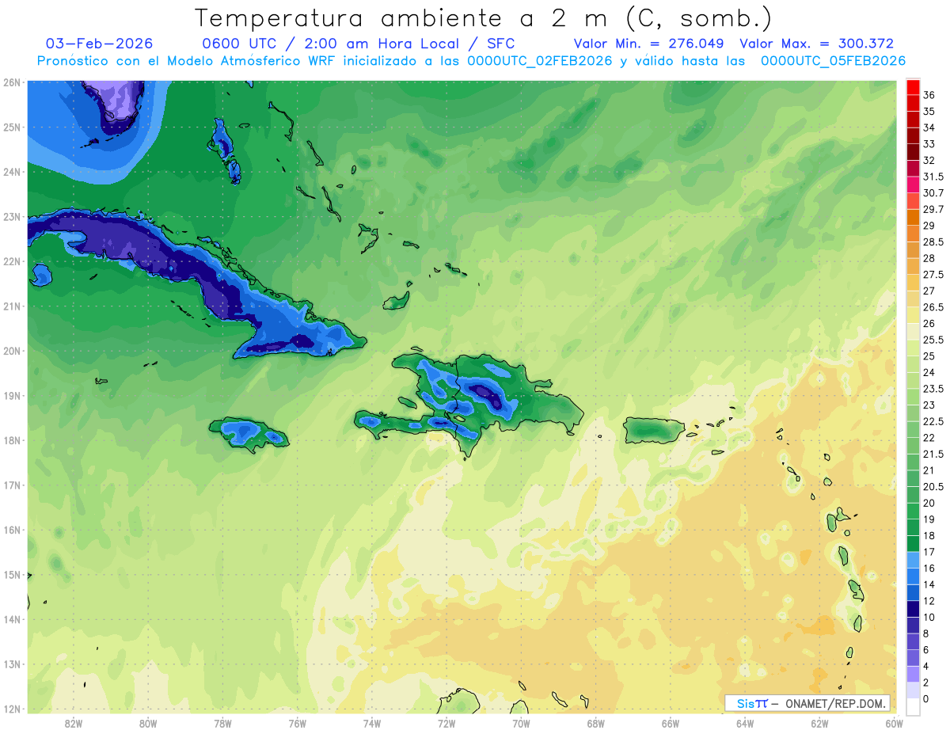Click longitude axis label '60W'
Image resolution: width=950 pixels, height=734 pixels.
click(x=895, y=723)
